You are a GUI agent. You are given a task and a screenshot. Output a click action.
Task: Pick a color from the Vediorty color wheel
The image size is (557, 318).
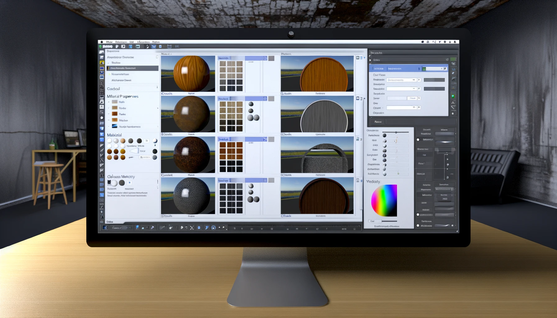pos(384,200)
